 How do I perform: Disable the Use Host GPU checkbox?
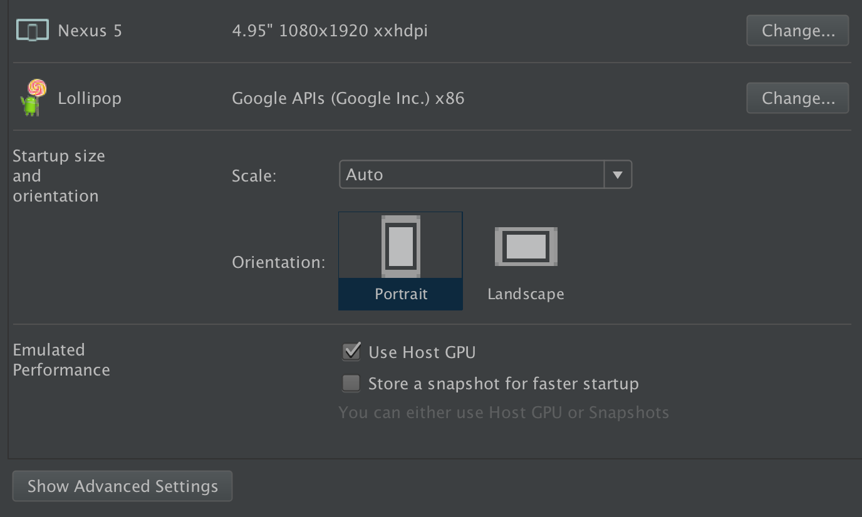coord(351,352)
